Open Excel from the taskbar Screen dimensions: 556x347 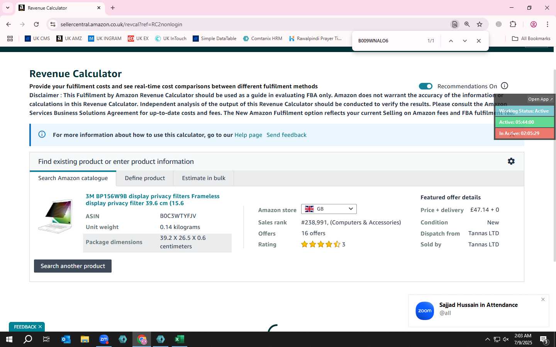point(180,339)
